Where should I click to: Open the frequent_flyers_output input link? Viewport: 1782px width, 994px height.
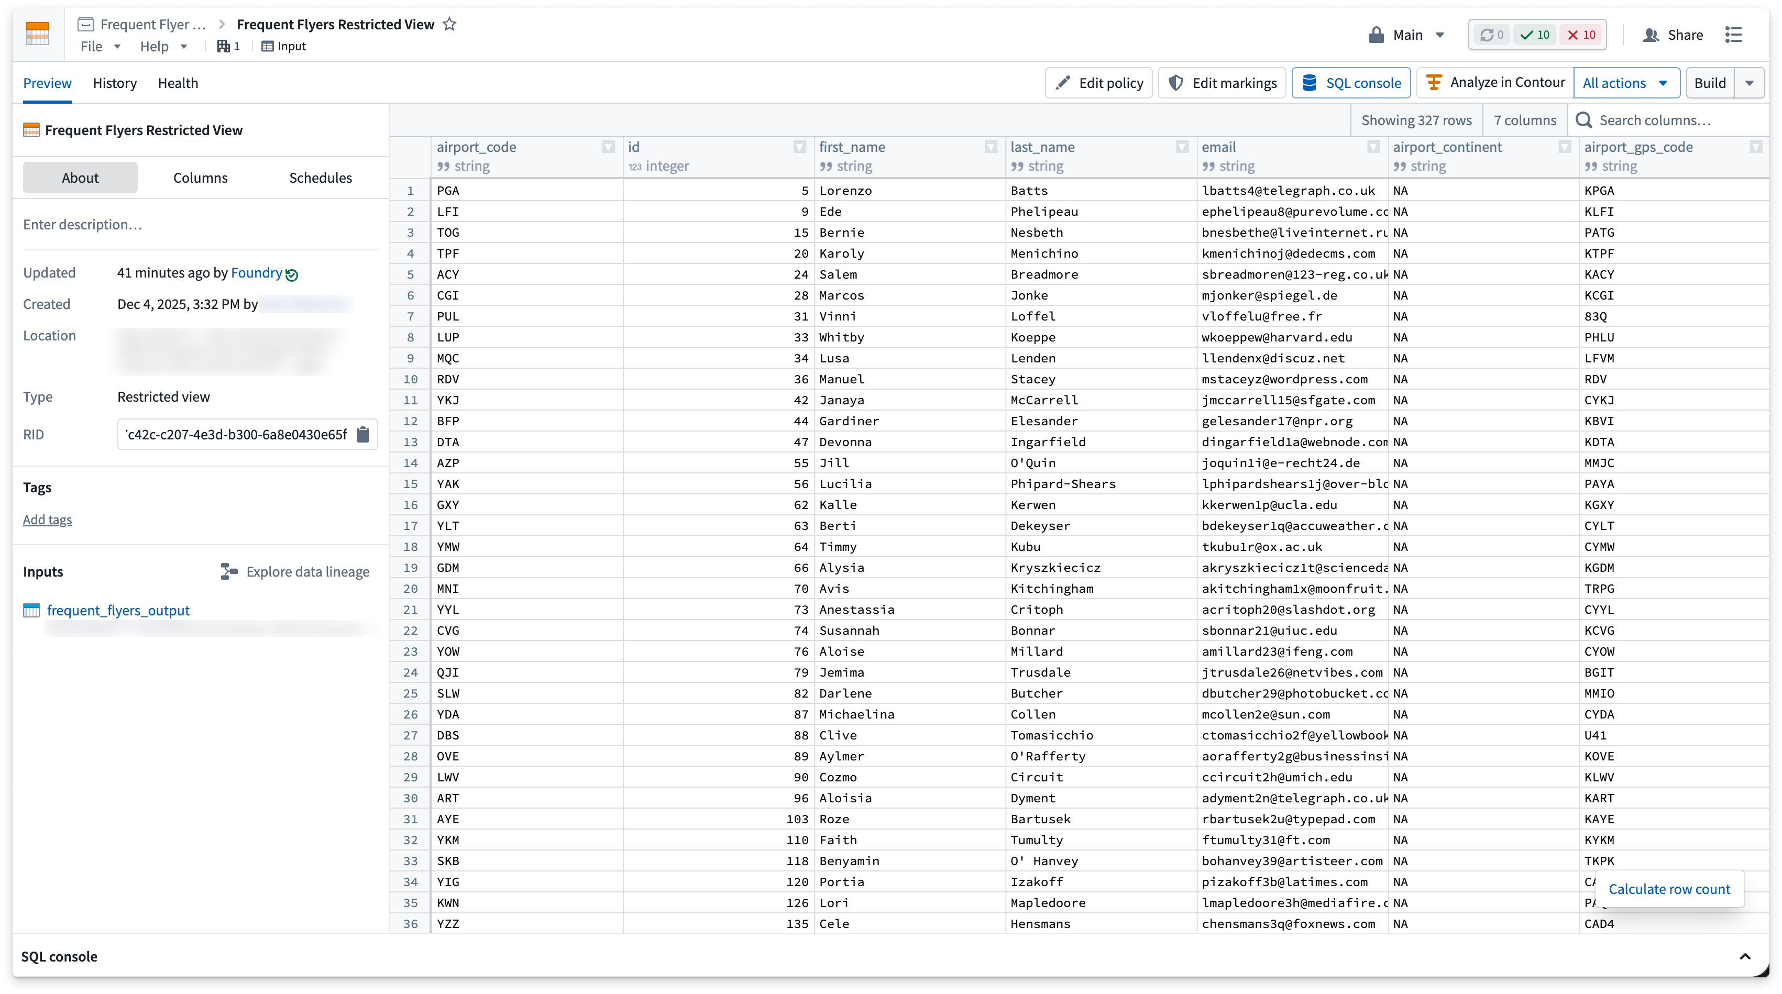pos(118,610)
